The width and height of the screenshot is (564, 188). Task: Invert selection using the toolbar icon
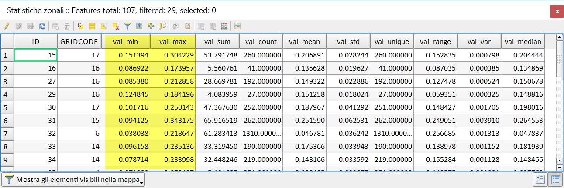point(104,26)
